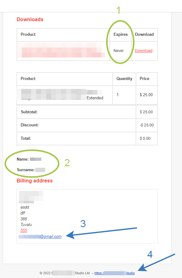
Task: Click the Surname label
Action: coord(26,170)
